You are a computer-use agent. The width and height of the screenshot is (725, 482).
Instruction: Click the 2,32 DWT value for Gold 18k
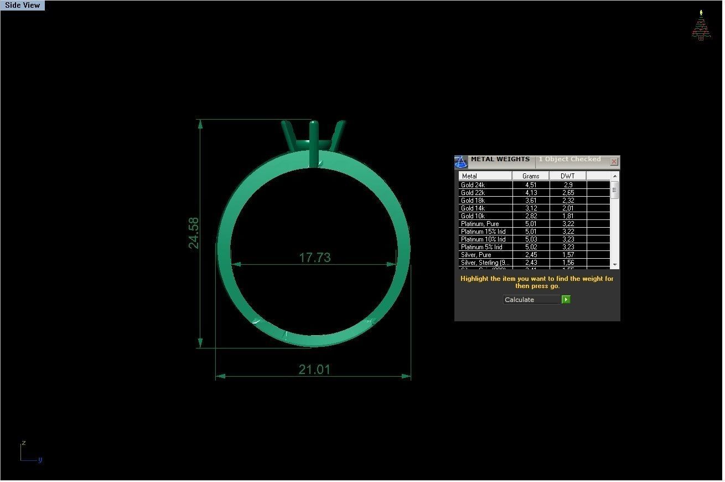click(x=568, y=201)
